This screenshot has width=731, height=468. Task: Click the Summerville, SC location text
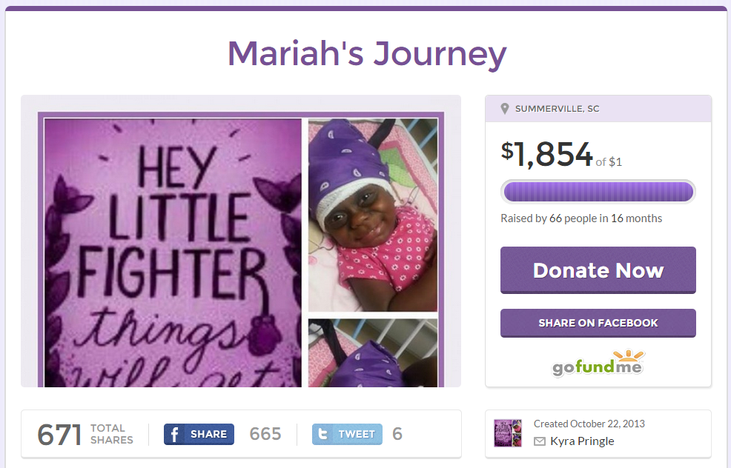click(557, 109)
